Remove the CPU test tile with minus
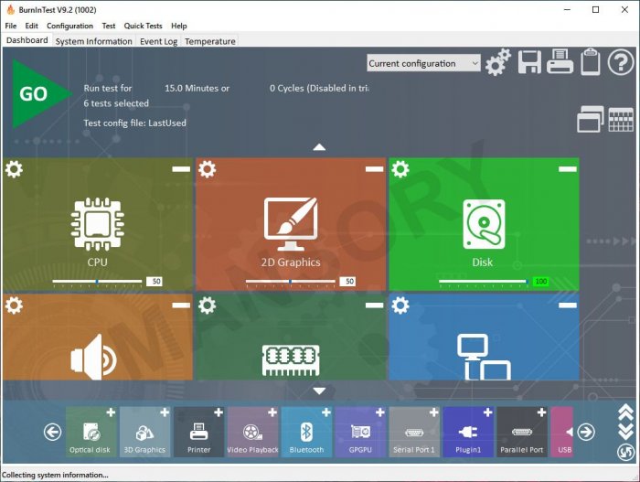Image resolution: width=640 pixels, height=482 pixels. [181, 169]
